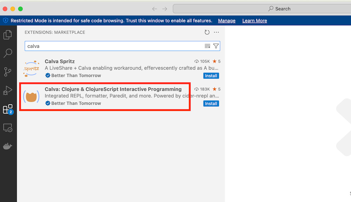Viewport: 351px width, 202px height.
Task: Open Source Control view
Action: pos(8,72)
